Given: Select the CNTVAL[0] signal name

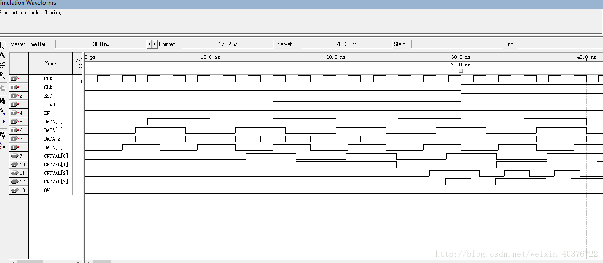Looking at the screenshot, I should point(56,156).
